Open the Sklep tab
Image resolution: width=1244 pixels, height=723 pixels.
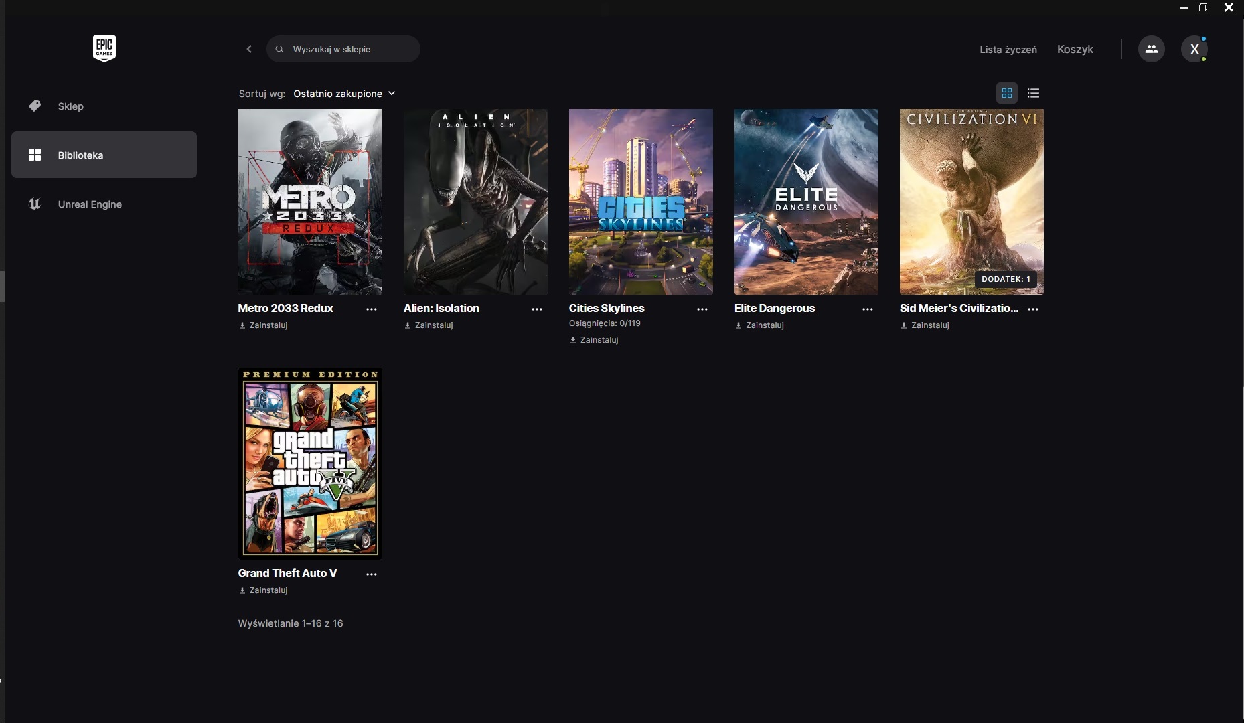[104, 106]
